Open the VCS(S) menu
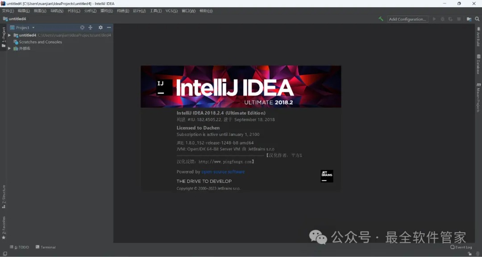482x257 pixels. pos(171,11)
